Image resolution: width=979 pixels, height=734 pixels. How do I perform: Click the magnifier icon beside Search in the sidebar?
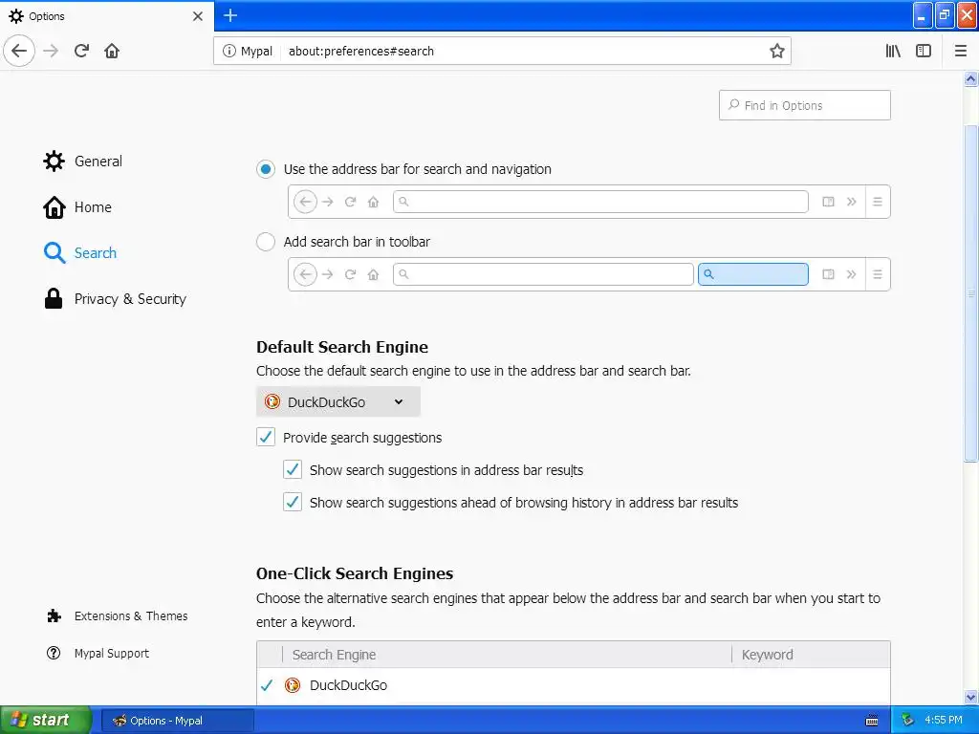pyautogui.click(x=54, y=252)
